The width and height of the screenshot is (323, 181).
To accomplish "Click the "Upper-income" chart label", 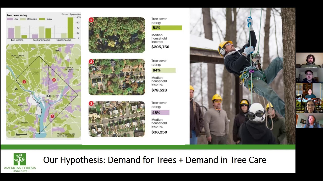I will pyautogui.click(x=64, y=40).
